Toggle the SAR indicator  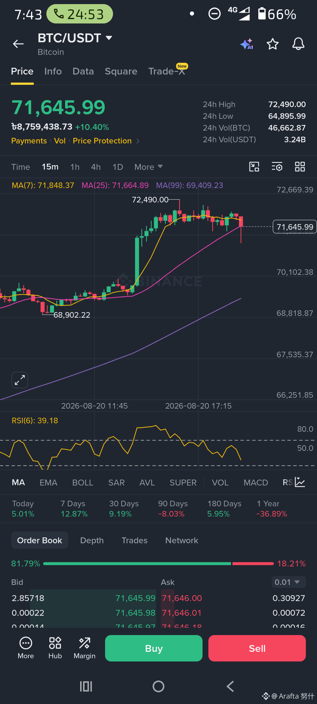pos(117,483)
